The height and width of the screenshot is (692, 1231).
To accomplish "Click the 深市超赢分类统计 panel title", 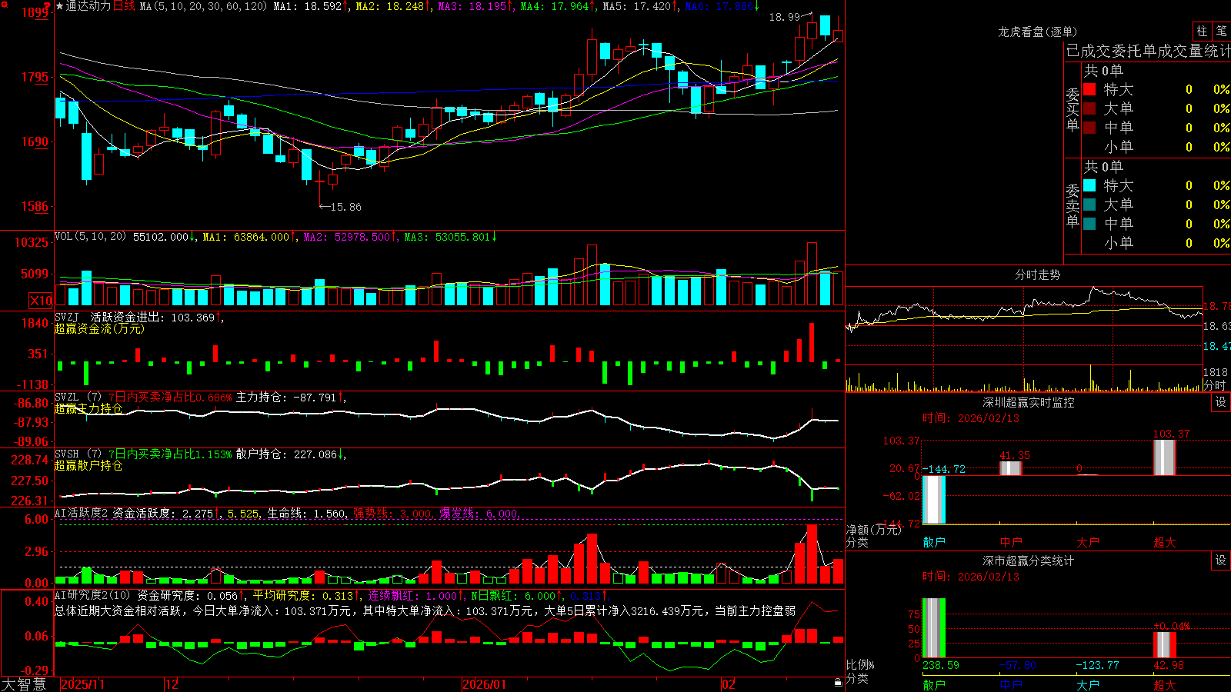I will click(1028, 561).
